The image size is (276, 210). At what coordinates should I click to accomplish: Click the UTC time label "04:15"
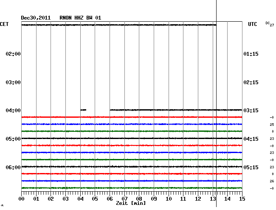pyautogui.click(x=251, y=139)
